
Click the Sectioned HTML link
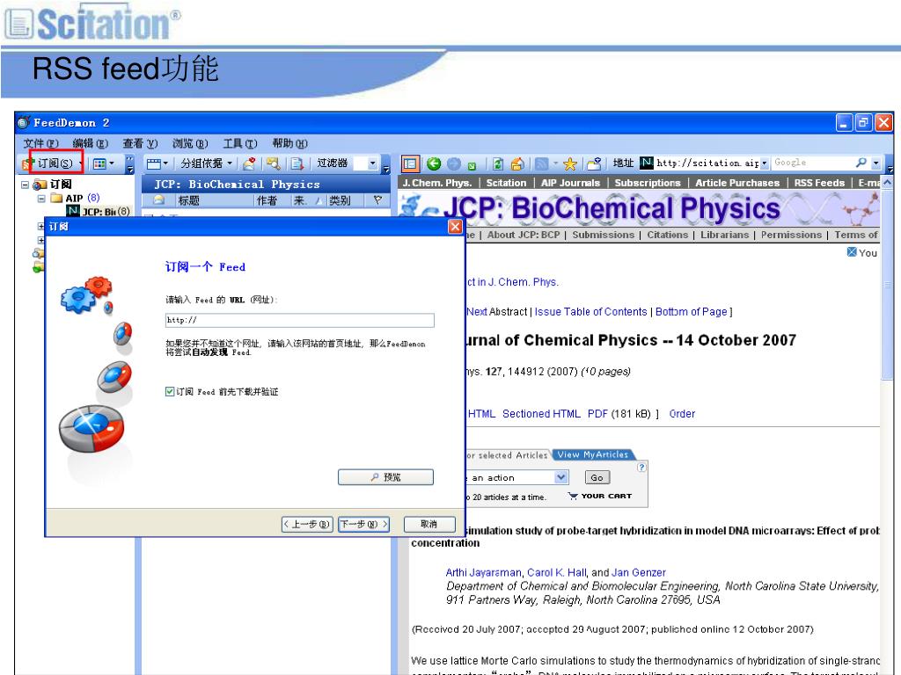click(x=541, y=414)
